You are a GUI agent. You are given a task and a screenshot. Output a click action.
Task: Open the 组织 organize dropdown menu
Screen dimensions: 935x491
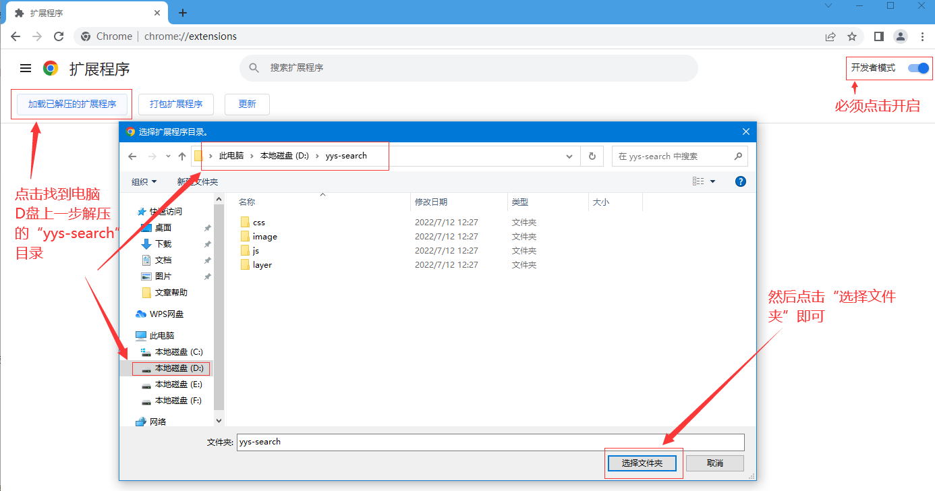click(x=144, y=181)
